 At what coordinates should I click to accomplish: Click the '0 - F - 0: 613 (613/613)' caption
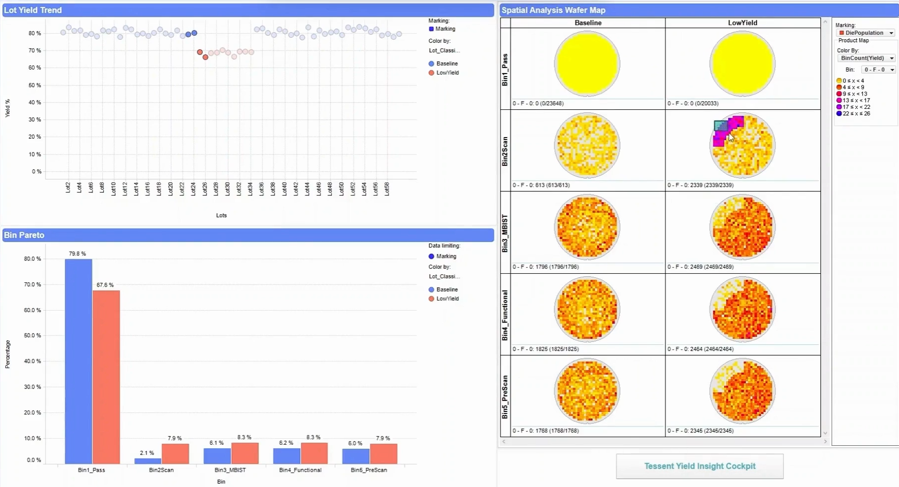tap(541, 185)
